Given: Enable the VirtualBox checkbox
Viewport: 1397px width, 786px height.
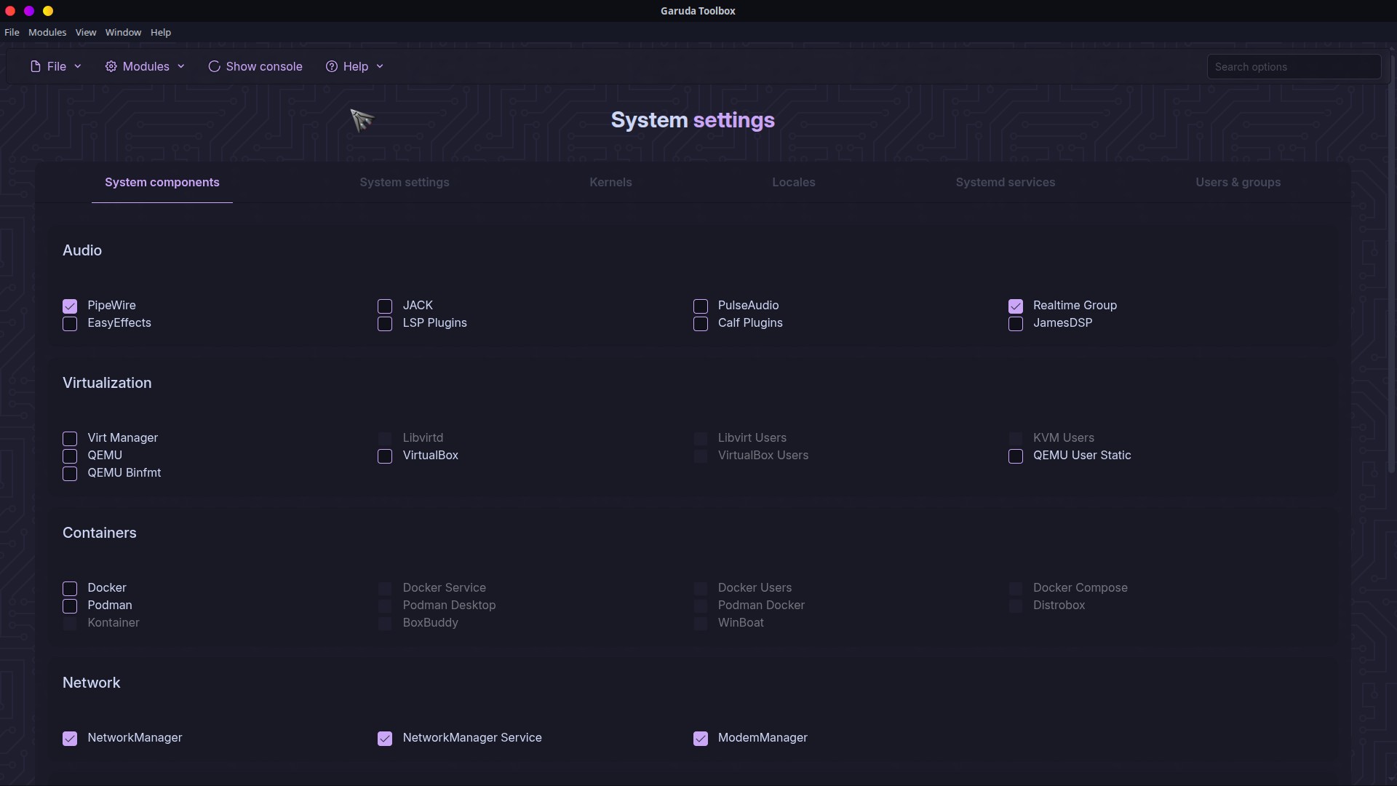Looking at the screenshot, I should point(385,456).
